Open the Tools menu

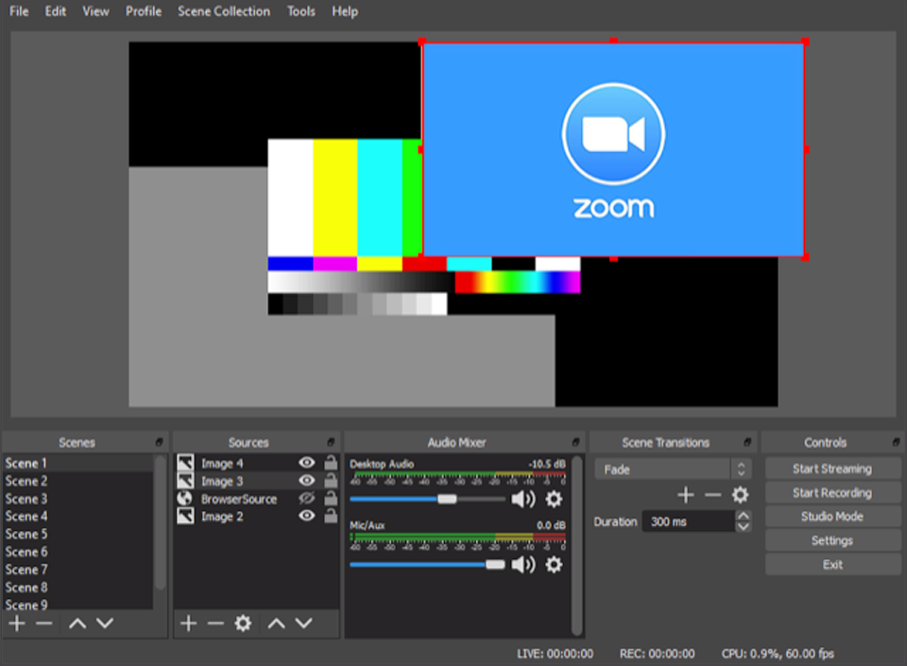(300, 11)
